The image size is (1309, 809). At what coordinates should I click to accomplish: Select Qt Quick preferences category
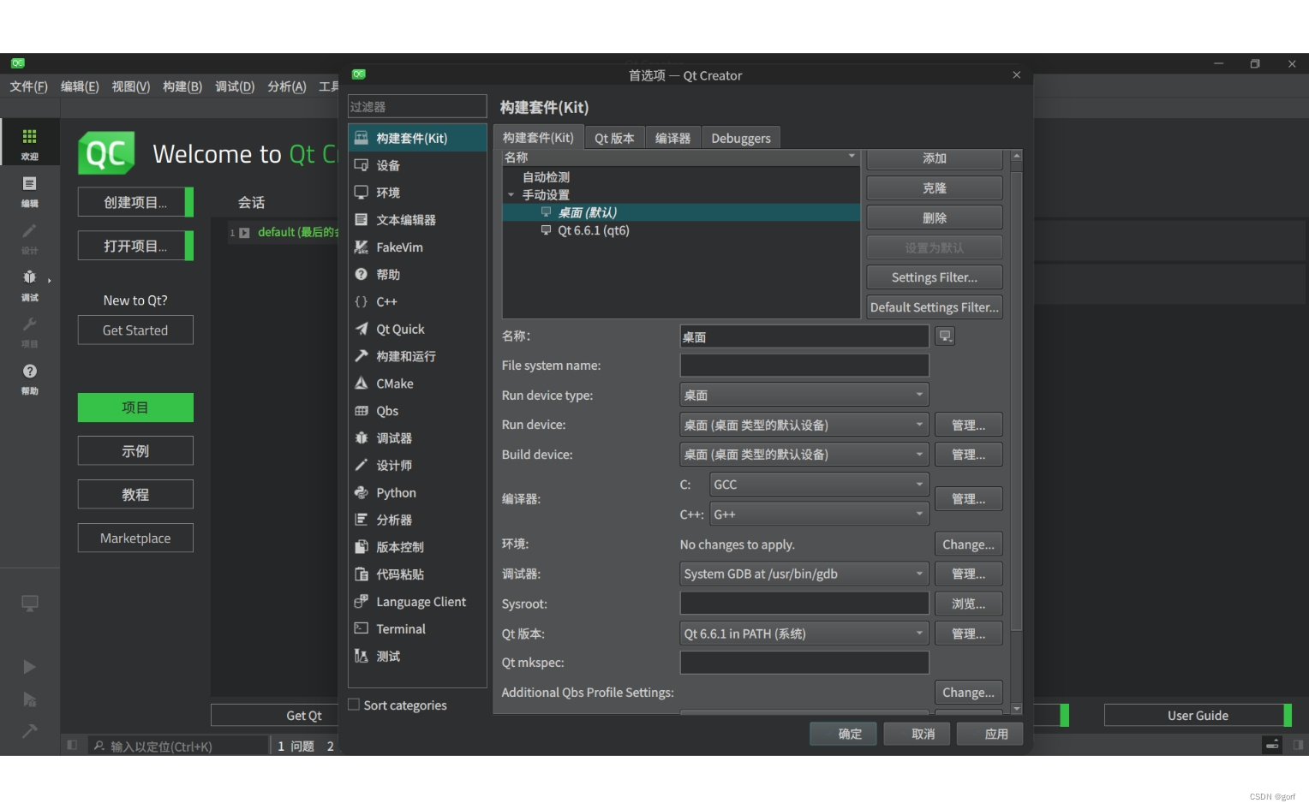click(417, 330)
